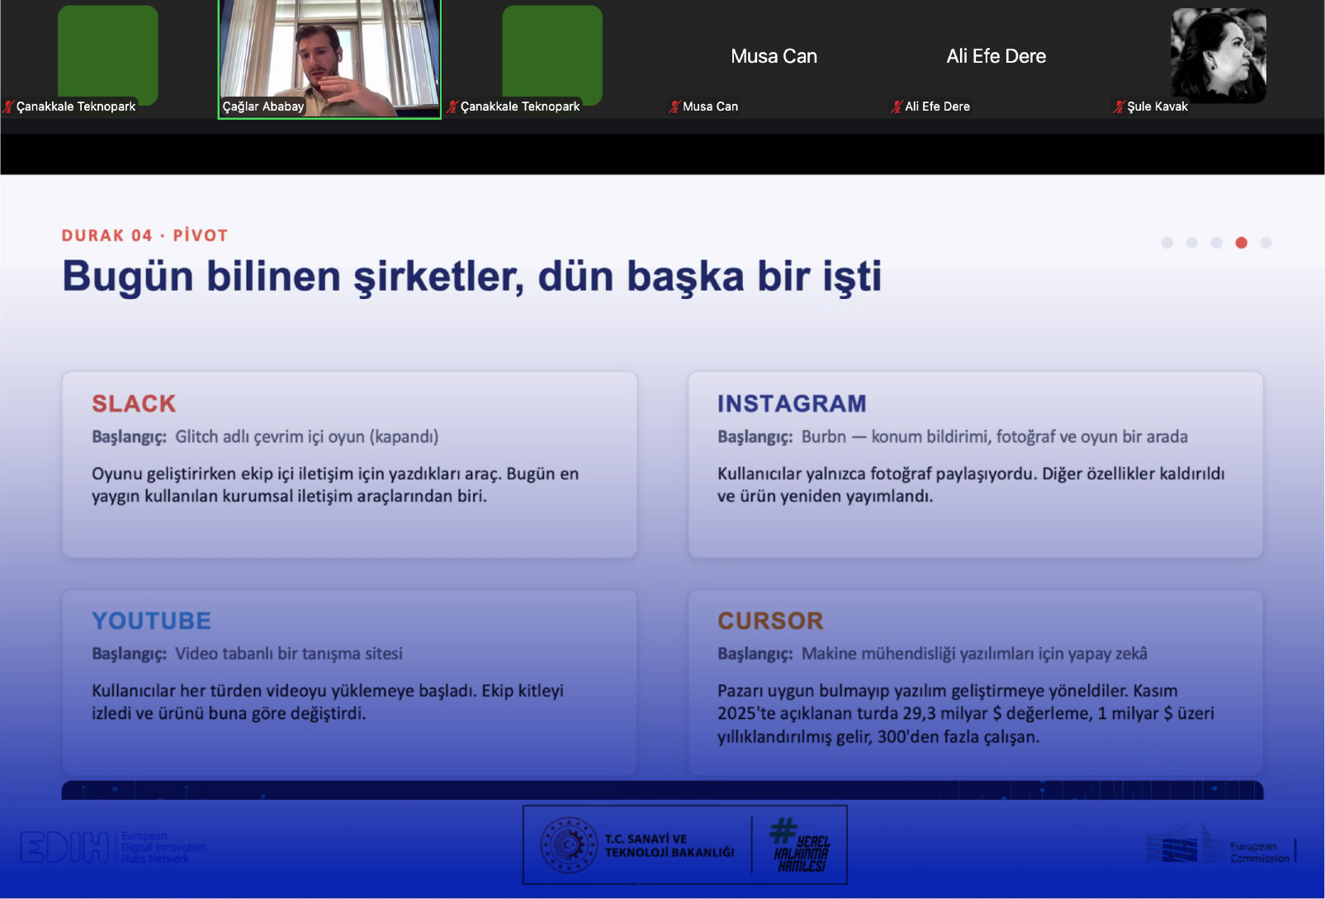
Task: Select the leftmost Çanakkale Teknopark green tile
Action: point(107,54)
